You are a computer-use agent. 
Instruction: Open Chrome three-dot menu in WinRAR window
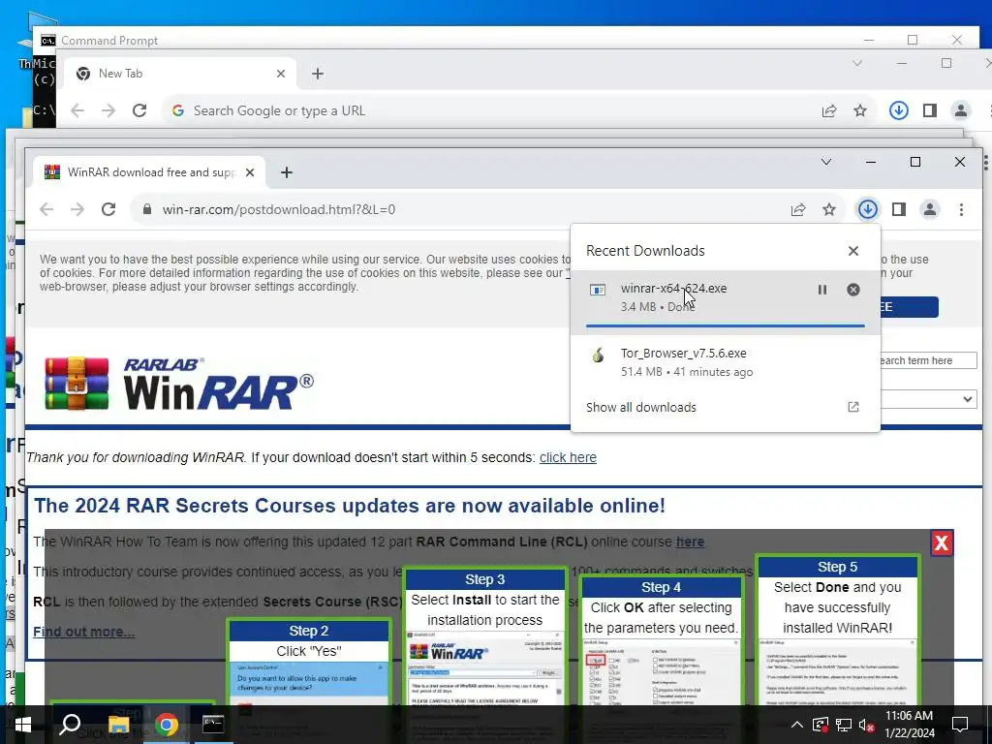coord(961,209)
